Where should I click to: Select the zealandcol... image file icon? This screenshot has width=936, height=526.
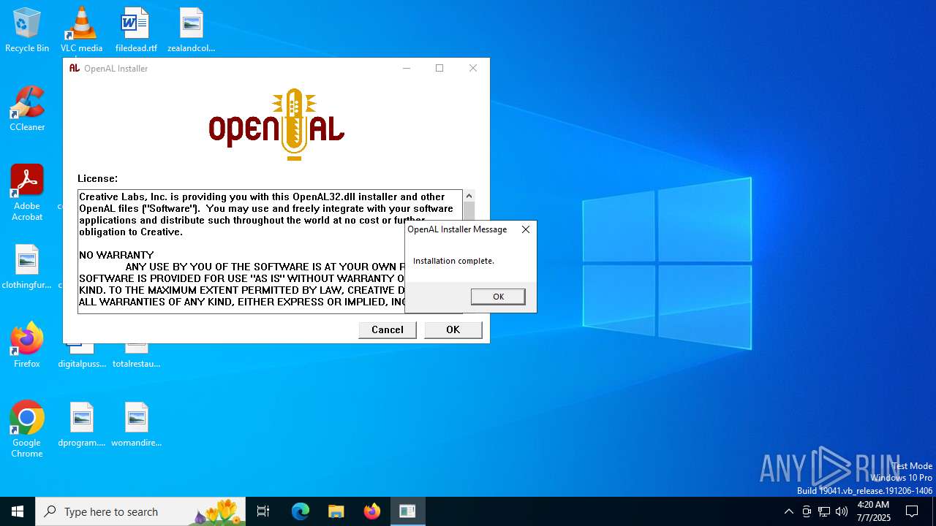pyautogui.click(x=191, y=30)
